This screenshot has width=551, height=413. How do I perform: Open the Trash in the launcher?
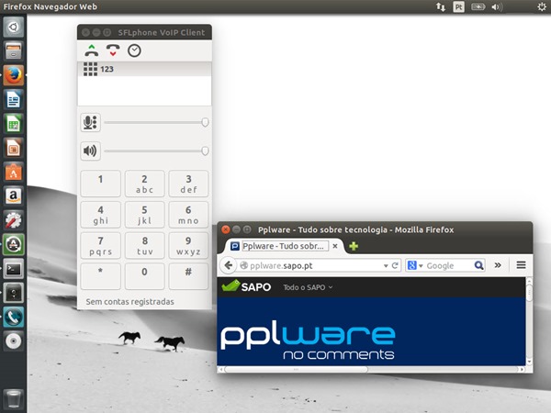point(14,399)
